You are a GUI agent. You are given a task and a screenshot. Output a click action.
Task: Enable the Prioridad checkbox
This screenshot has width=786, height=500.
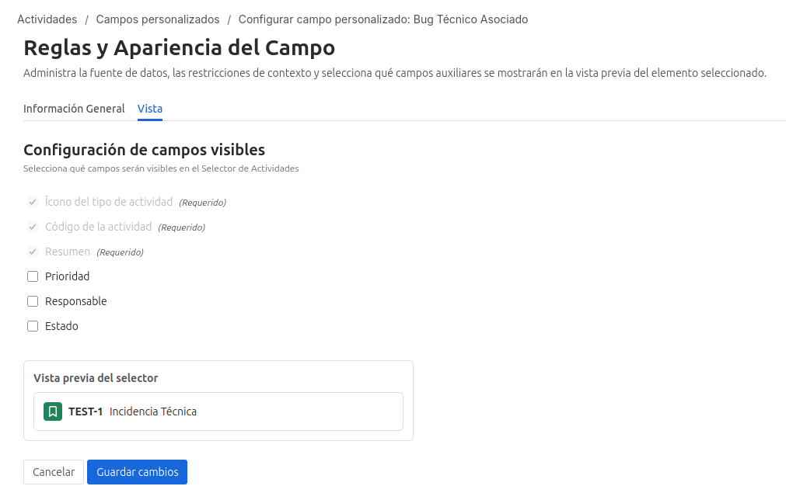32,276
